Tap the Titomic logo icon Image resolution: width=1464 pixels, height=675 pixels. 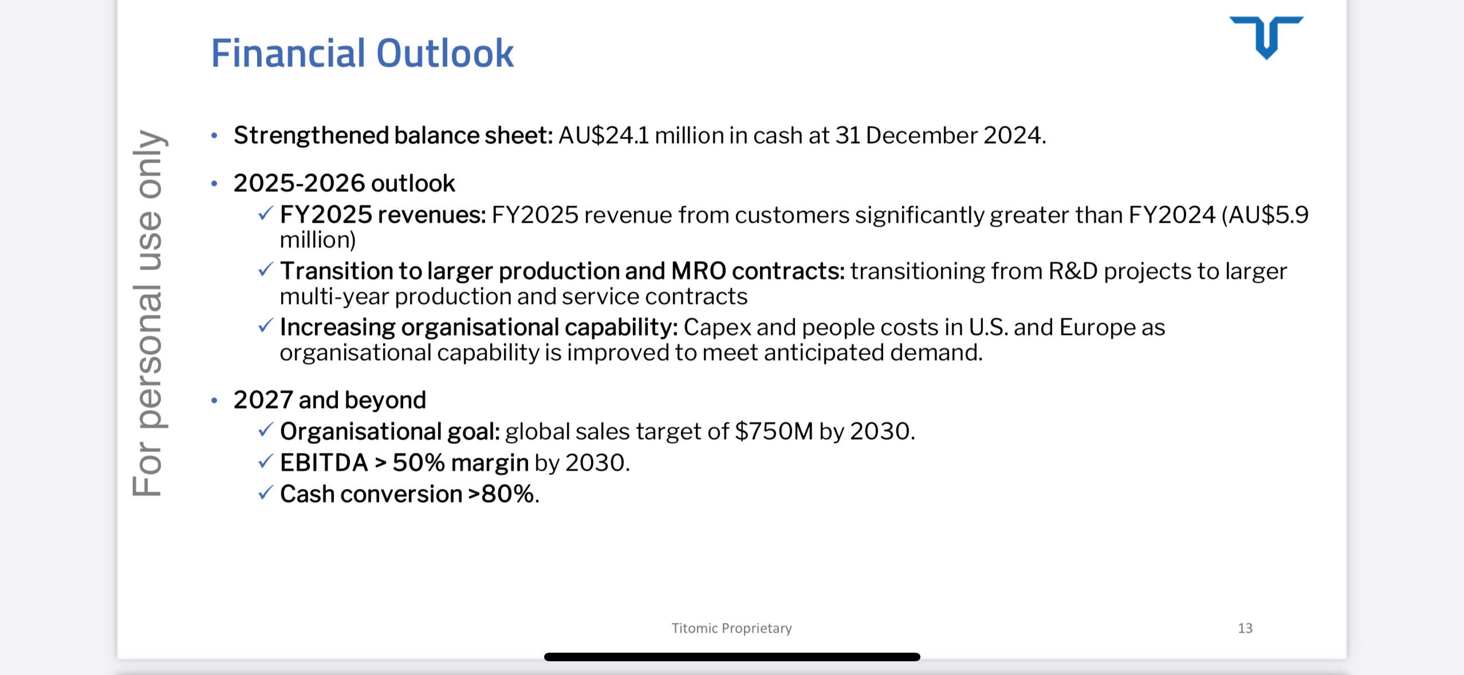click(x=1266, y=38)
